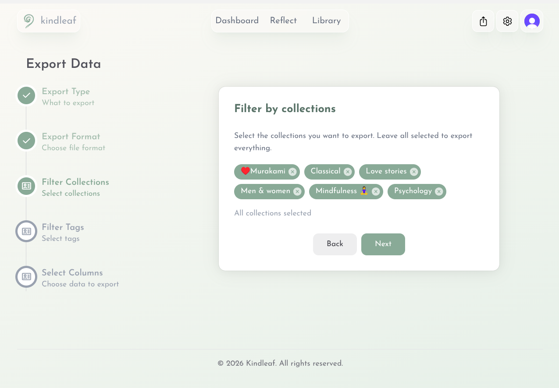This screenshot has height=388, width=559.
Task: Open the Library section
Action: [x=326, y=21]
